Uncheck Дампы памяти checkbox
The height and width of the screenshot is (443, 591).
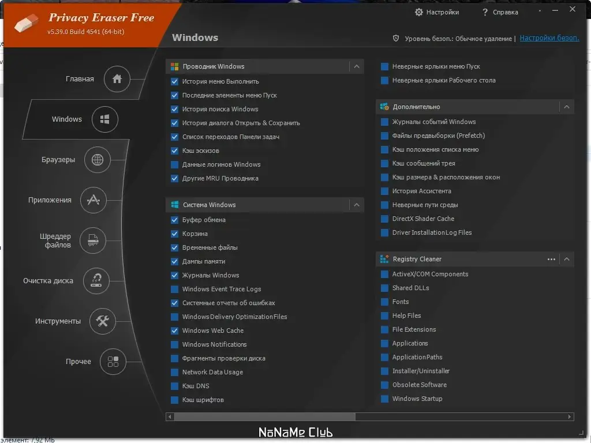(174, 261)
